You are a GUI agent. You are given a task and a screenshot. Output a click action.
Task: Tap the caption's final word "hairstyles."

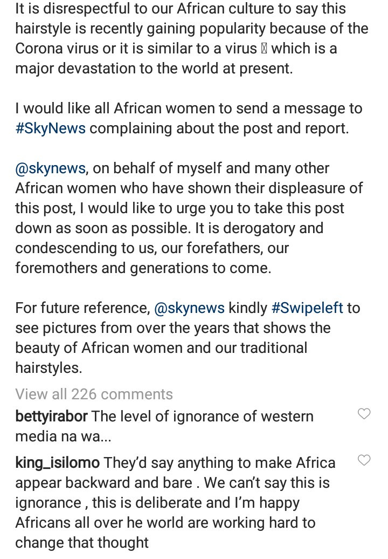point(48,368)
